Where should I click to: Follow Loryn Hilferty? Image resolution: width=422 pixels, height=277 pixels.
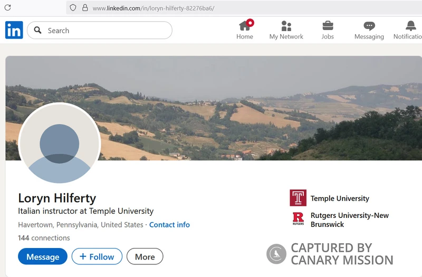click(97, 256)
